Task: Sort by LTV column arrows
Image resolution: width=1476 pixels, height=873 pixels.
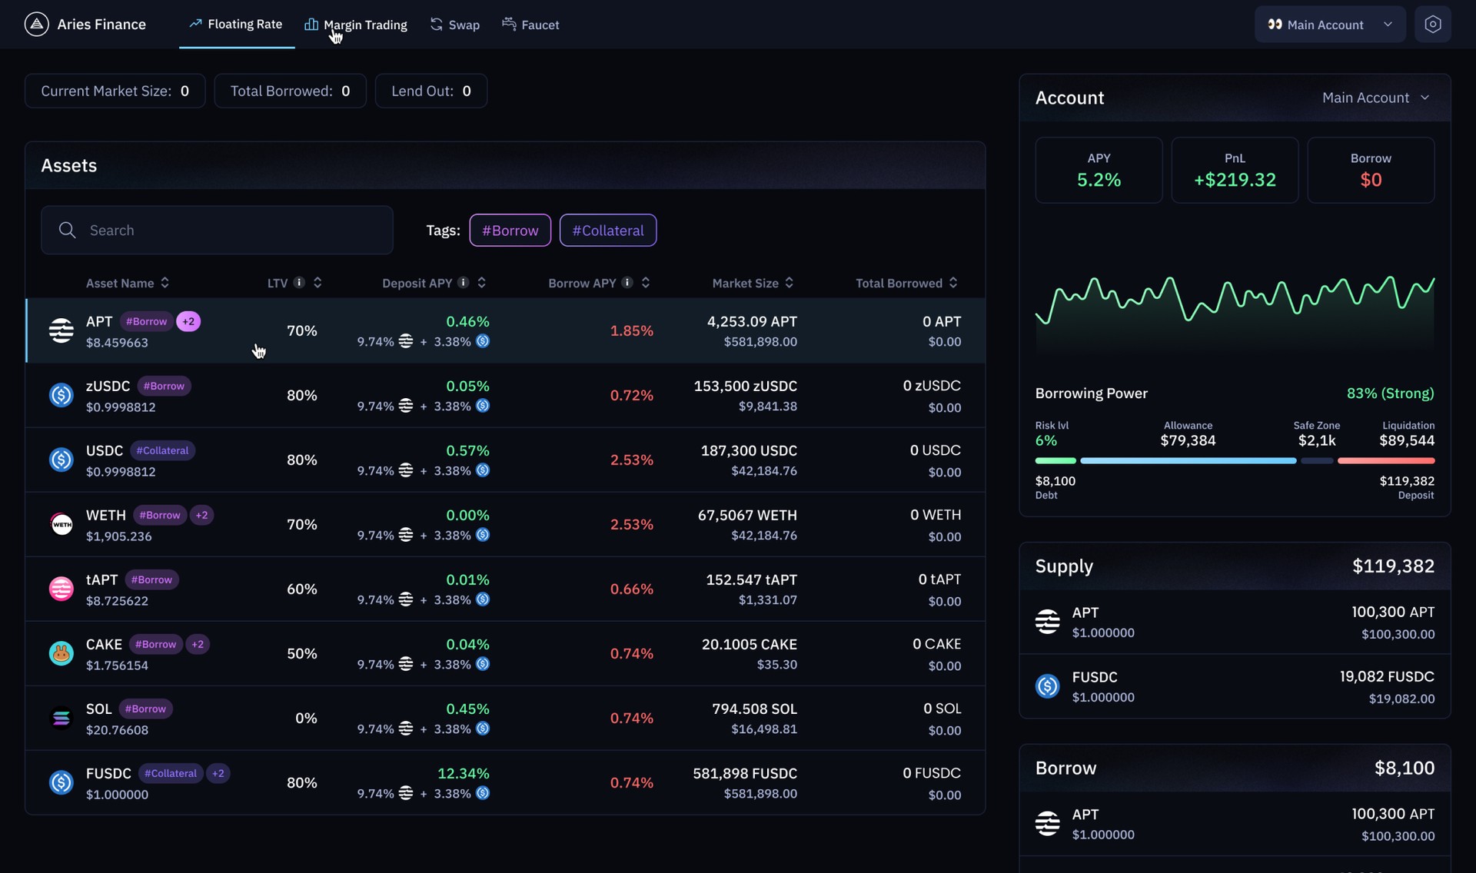Action: pos(317,283)
